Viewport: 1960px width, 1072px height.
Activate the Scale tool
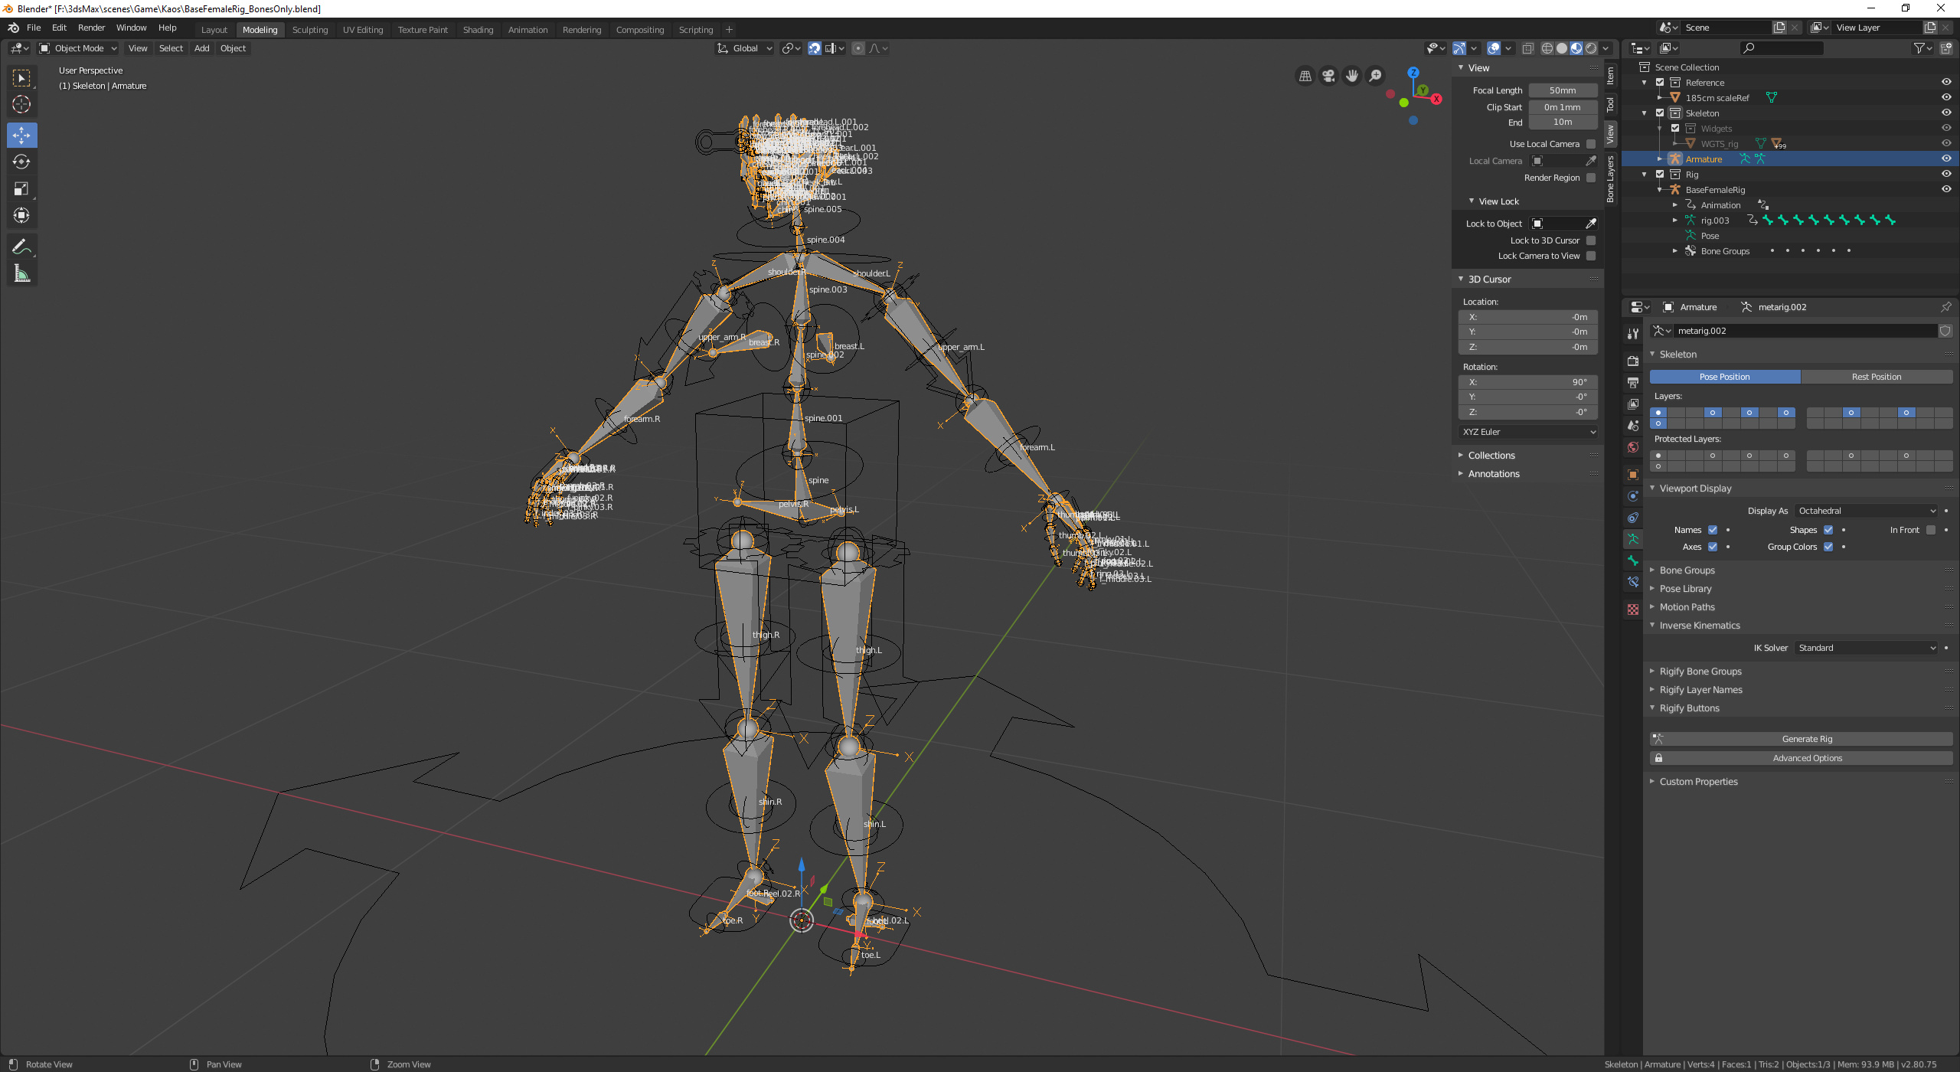tap(21, 188)
